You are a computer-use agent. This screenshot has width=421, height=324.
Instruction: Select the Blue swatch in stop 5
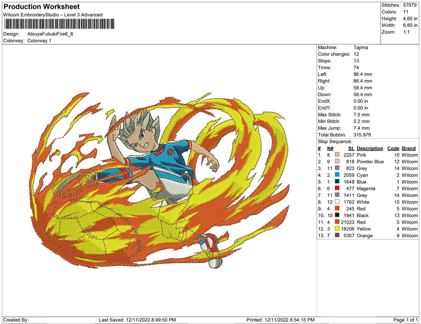[337, 182]
